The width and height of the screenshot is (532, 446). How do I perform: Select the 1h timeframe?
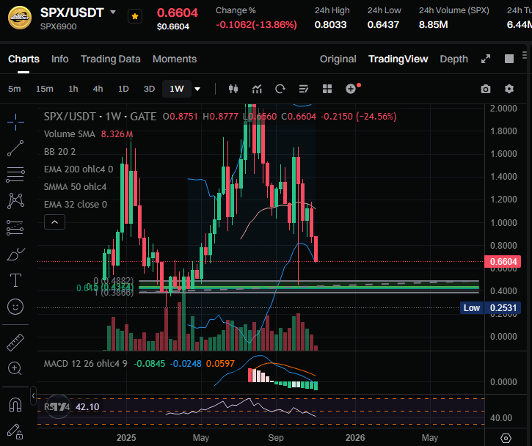(x=73, y=89)
